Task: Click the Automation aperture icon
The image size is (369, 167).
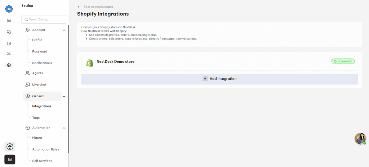Action: [x=27, y=128]
